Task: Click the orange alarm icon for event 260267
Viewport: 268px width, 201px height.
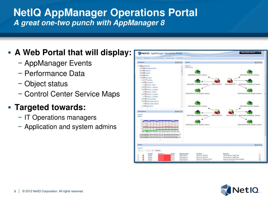Action: coord(143,159)
